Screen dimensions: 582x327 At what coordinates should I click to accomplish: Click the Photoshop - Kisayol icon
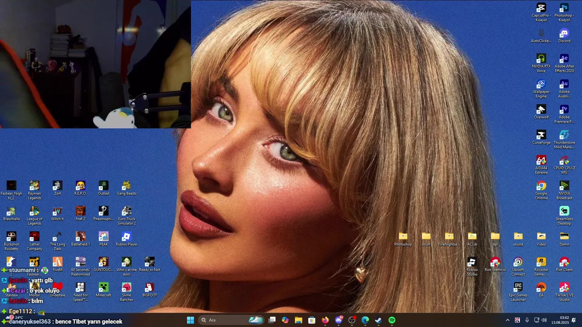point(564,12)
